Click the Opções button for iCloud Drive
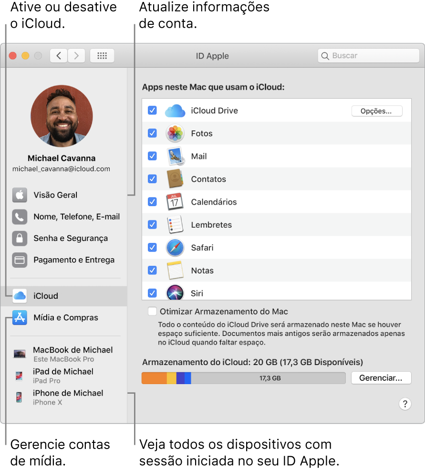The height and width of the screenshot is (471, 425). (x=377, y=111)
